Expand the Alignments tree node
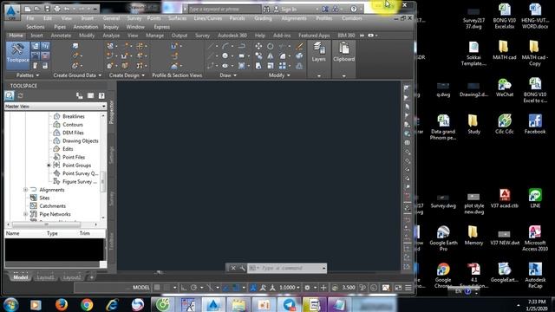 tap(25, 190)
